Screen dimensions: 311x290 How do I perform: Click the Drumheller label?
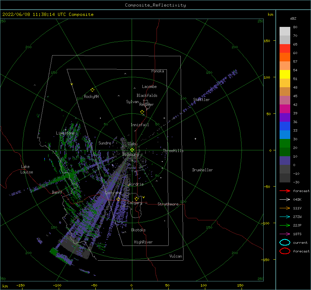click(x=202, y=170)
